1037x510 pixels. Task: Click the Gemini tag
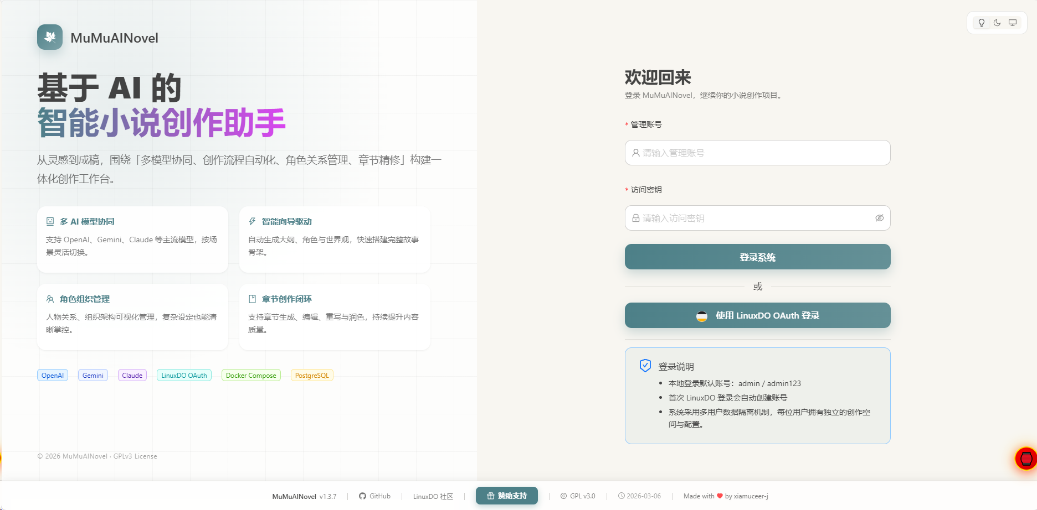(93, 375)
